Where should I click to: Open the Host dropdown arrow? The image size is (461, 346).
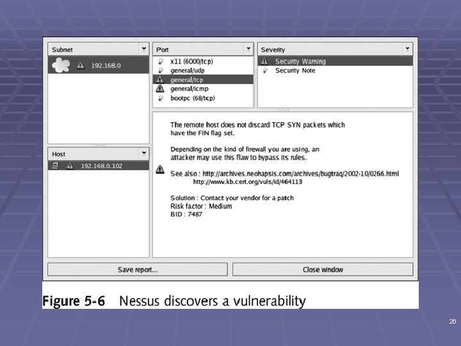144,153
